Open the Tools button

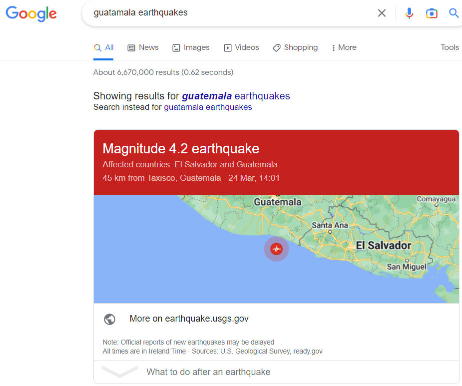coord(450,47)
